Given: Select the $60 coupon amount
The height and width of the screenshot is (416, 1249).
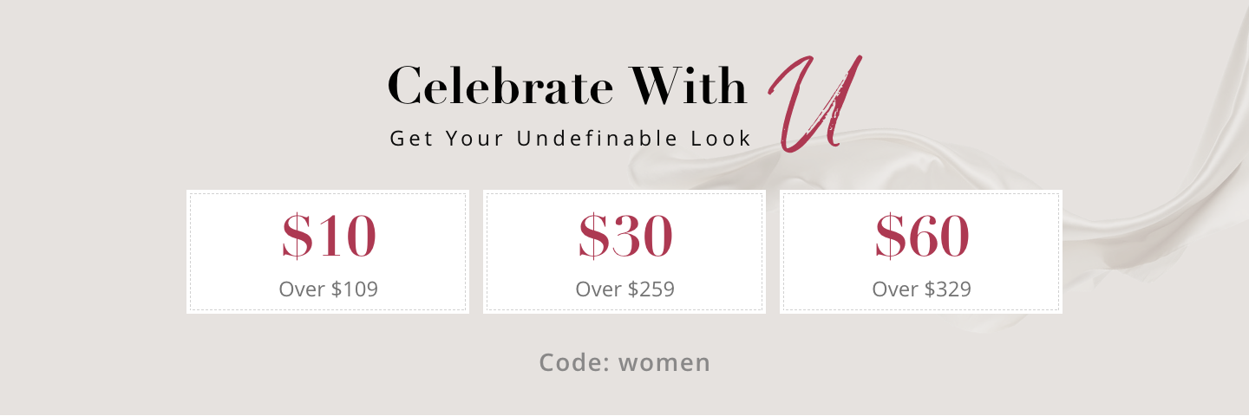Looking at the screenshot, I should [x=921, y=236].
